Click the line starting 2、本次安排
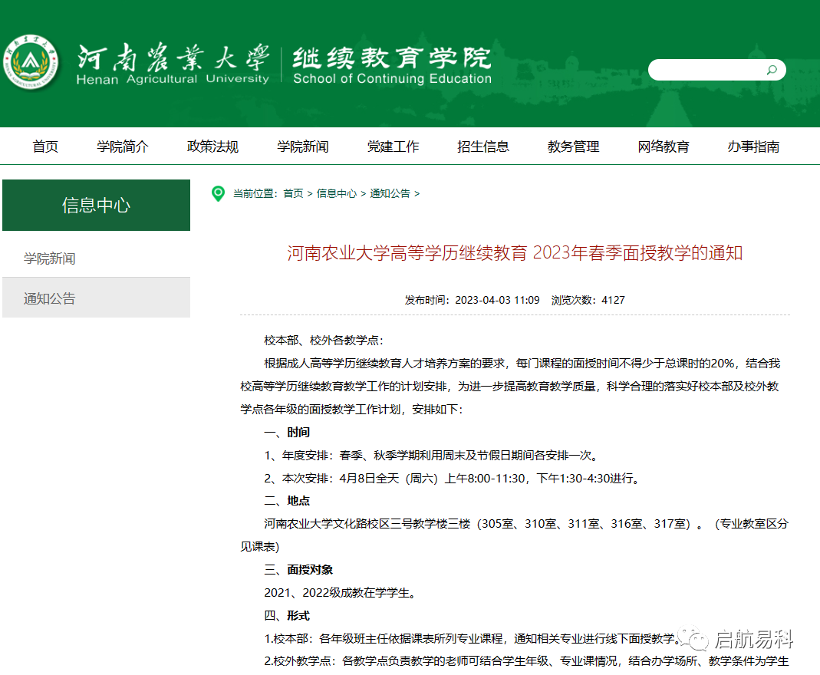This screenshot has width=820, height=675. point(453,479)
